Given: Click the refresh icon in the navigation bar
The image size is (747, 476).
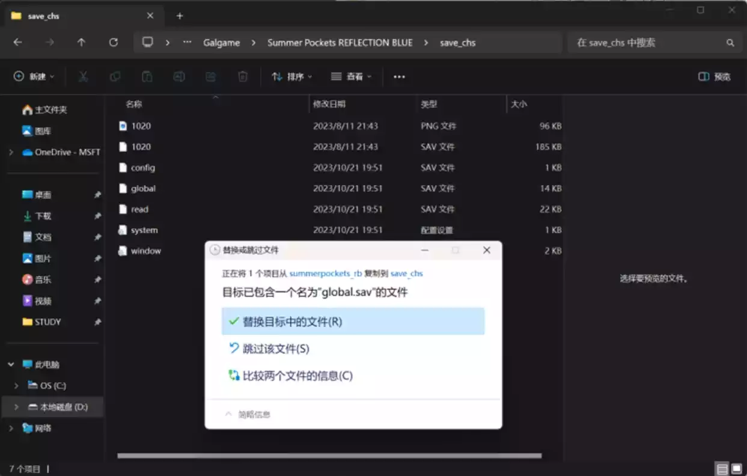Looking at the screenshot, I should (x=114, y=42).
